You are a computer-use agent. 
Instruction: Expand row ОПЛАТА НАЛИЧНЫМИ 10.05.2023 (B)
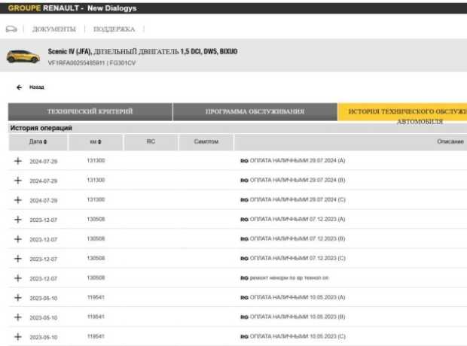18,317
